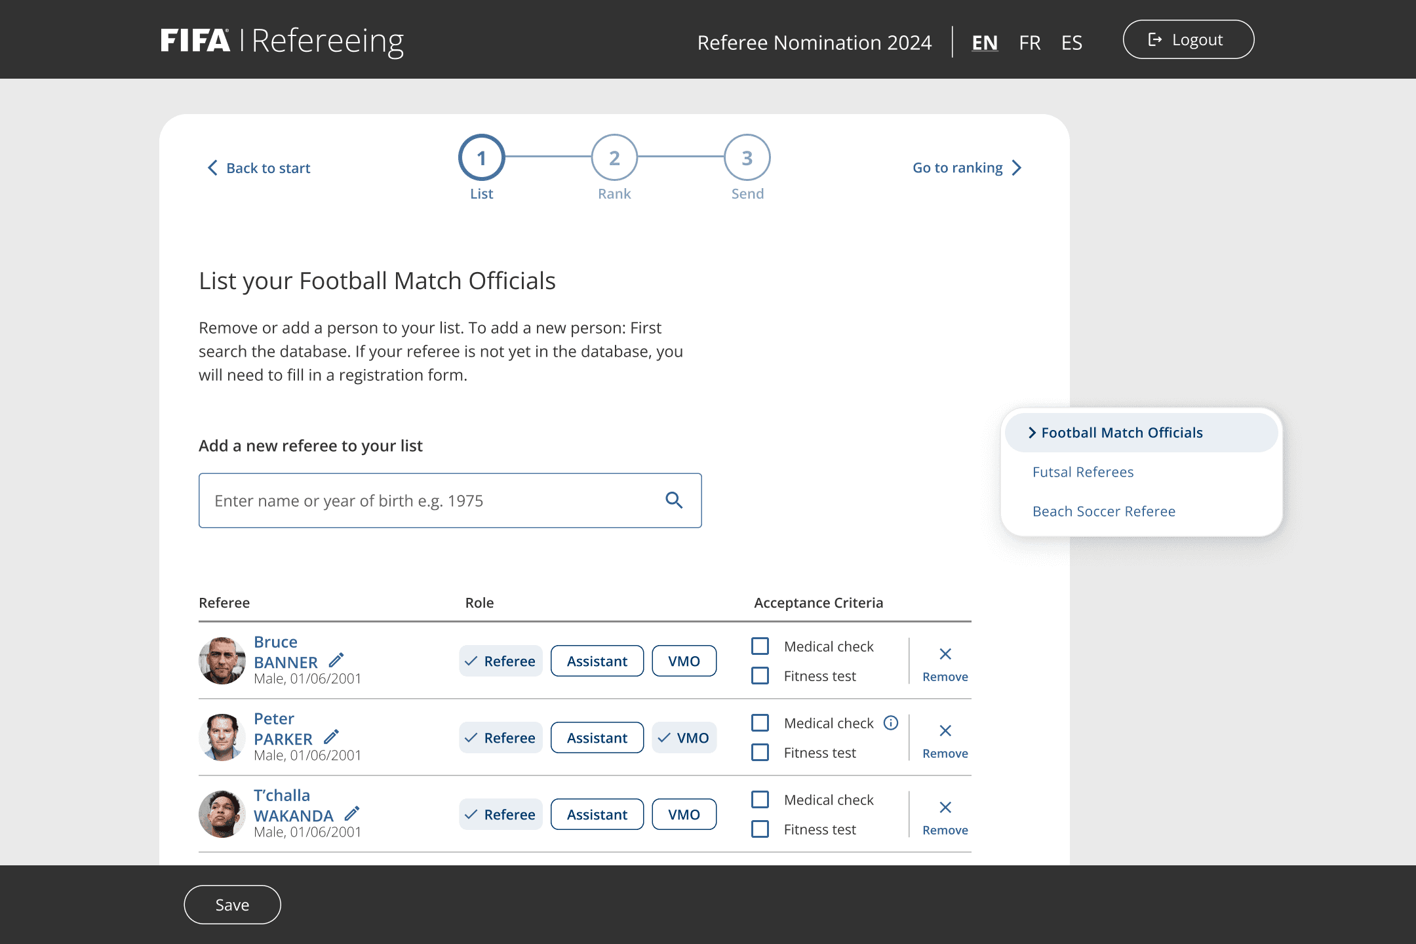Check Fitness test for Peter PARKER
Screen dimensions: 1416x944
pyautogui.click(x=760, y=753)
